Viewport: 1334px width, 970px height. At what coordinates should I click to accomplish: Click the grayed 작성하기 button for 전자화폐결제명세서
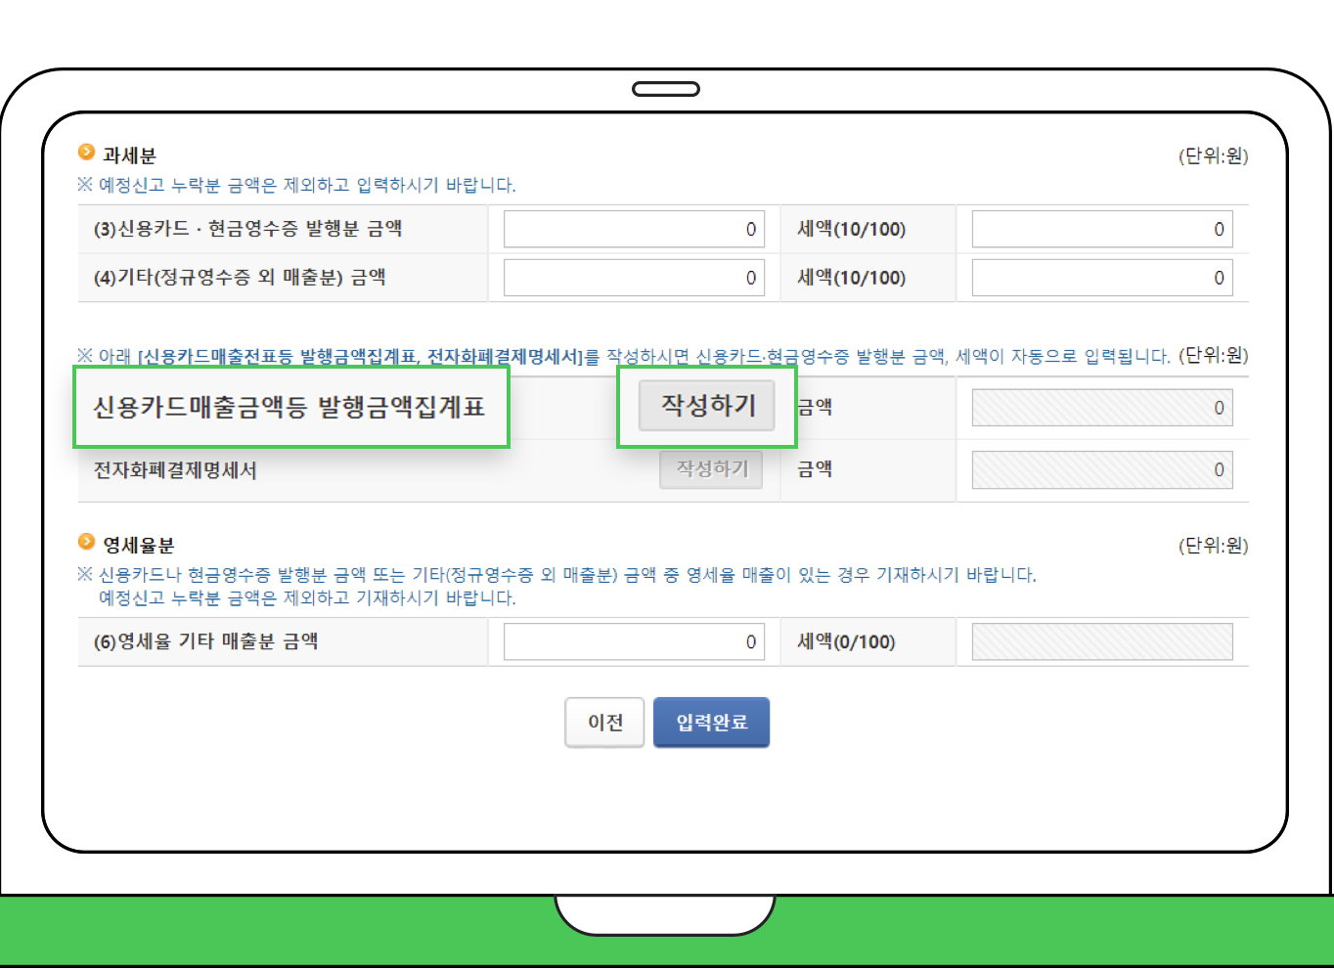point(711,469)
